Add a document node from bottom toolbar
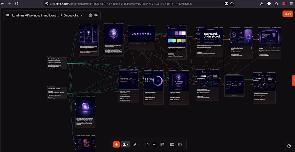295x152 pixels. tap(147, 144)
